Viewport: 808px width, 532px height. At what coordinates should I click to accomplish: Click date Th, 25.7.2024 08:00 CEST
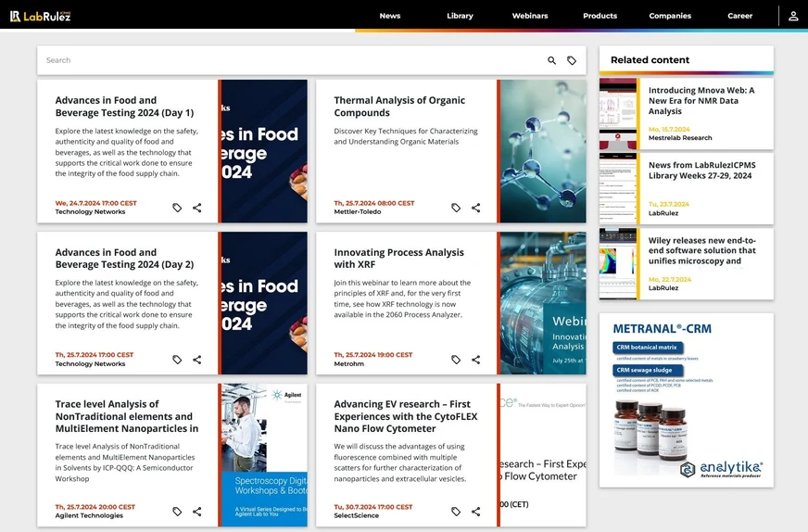point(374,203)
